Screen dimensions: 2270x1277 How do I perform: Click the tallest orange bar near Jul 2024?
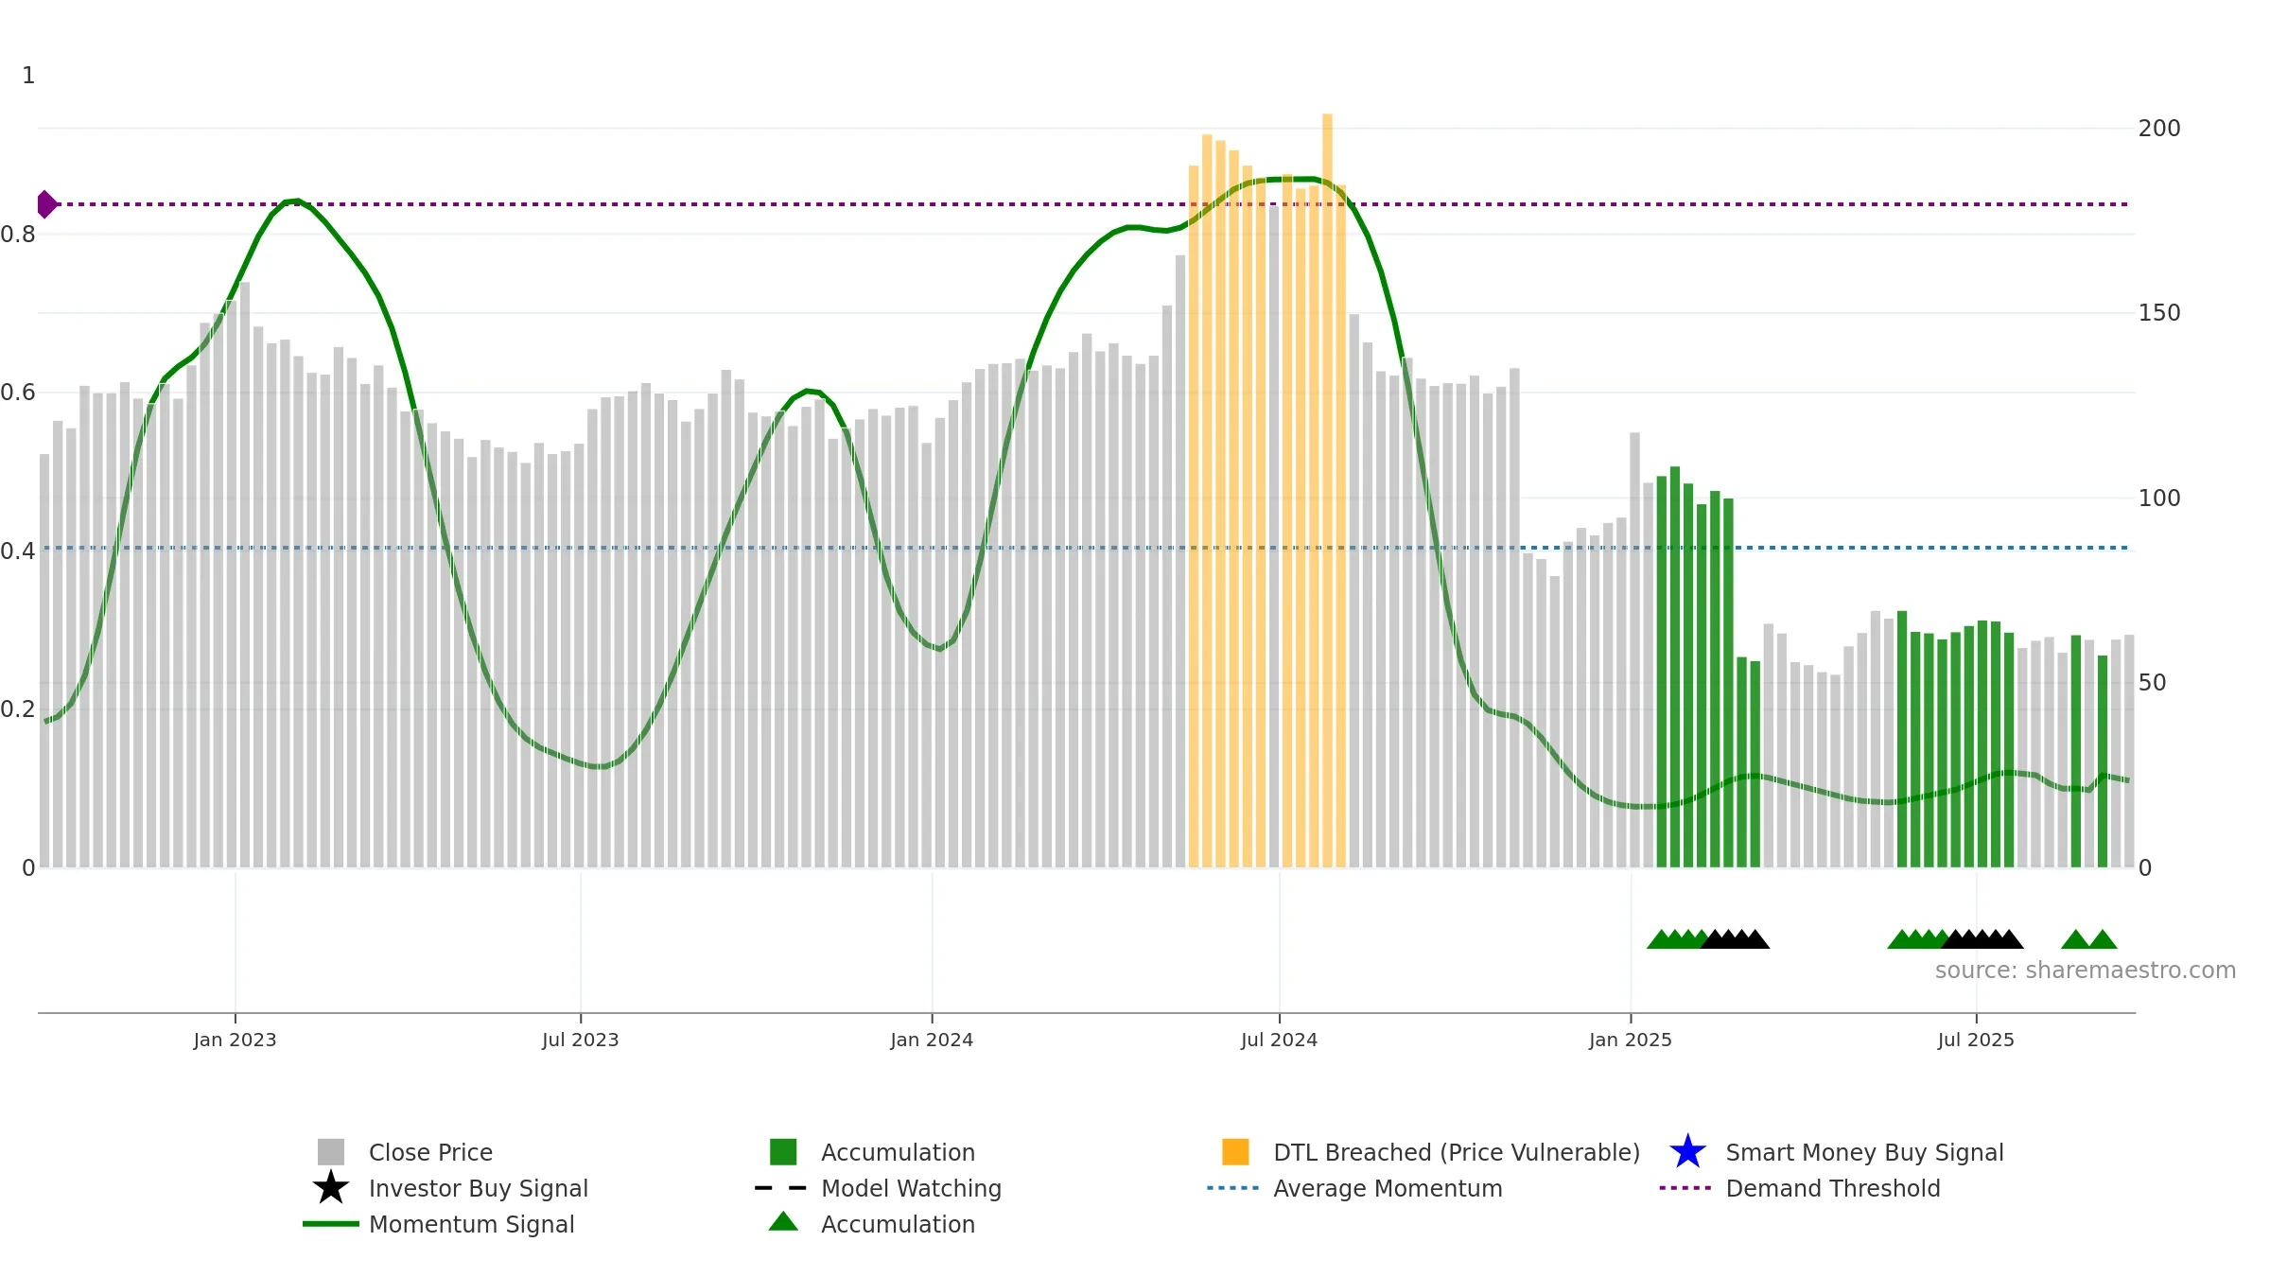tap(1327, 490)
